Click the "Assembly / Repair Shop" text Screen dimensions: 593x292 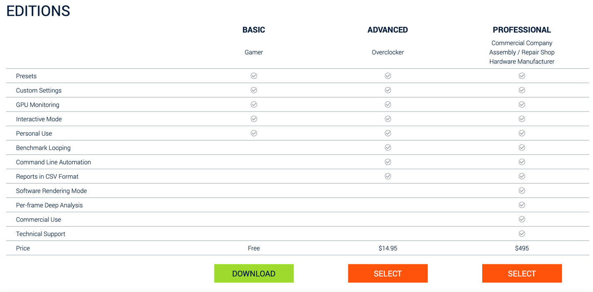click(522, 52)
